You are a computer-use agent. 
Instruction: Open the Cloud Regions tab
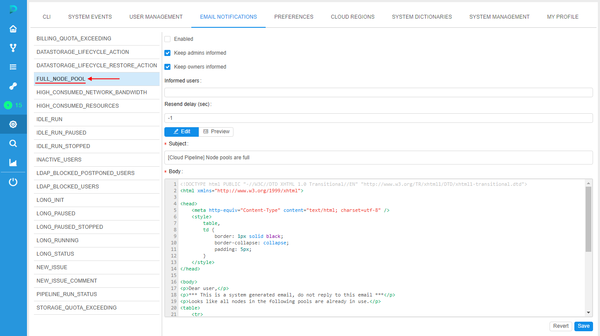[353, 17]
